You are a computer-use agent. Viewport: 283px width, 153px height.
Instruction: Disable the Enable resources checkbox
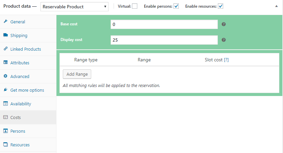click(x=221, y=6)
